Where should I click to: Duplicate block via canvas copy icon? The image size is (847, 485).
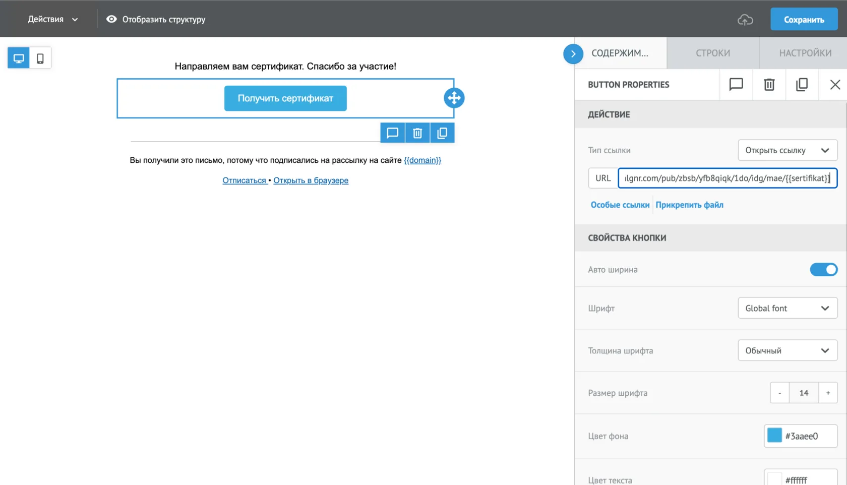click(x=442, y=133)
